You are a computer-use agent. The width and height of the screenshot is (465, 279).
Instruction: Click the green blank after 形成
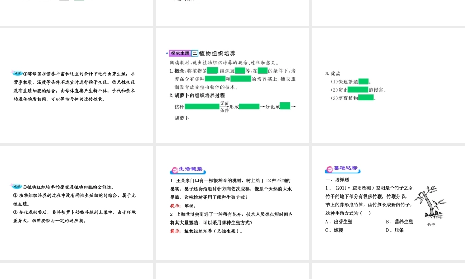pyautogui.click(x=249, y=106)
